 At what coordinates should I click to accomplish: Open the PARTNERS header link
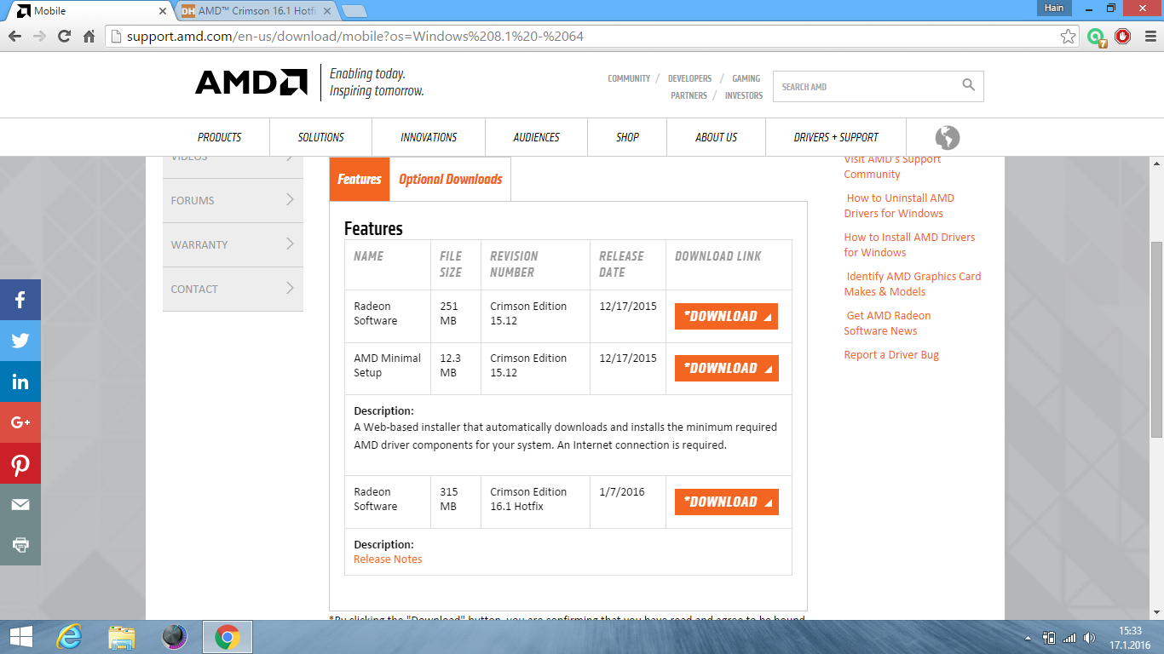tap(689, 95)
